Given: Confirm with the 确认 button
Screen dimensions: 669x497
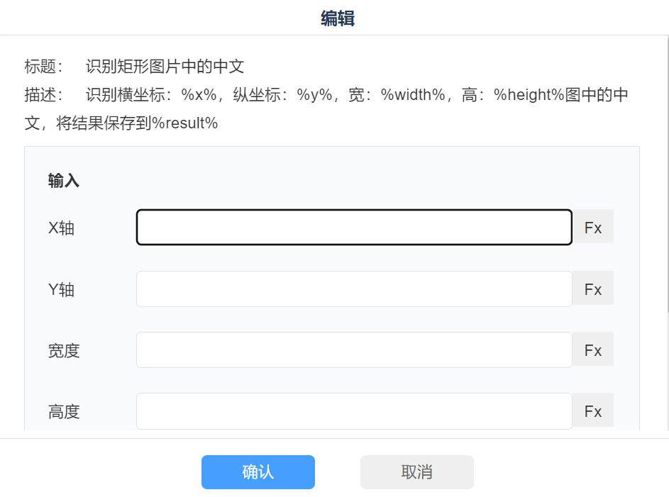Looking at the screenshot, I should 258,472.
